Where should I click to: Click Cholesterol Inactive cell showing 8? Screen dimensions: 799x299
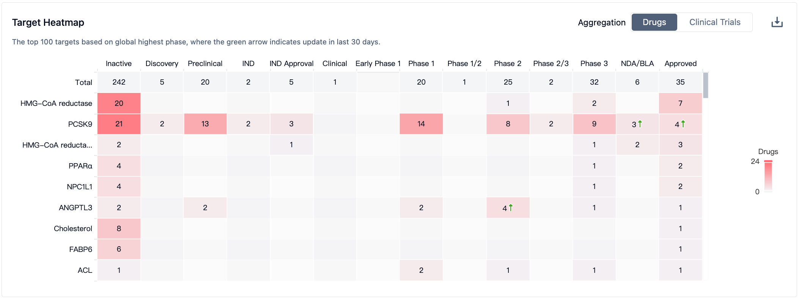(119, 228)
